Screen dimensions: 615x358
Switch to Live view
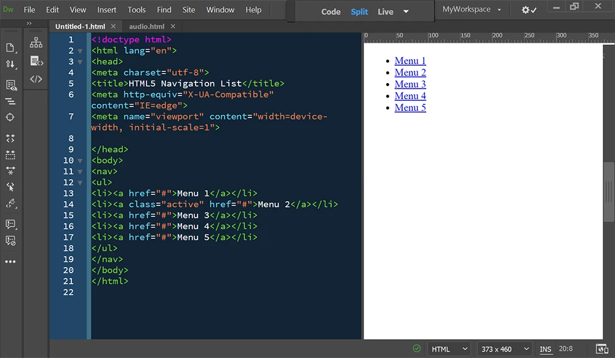point(385,12)
